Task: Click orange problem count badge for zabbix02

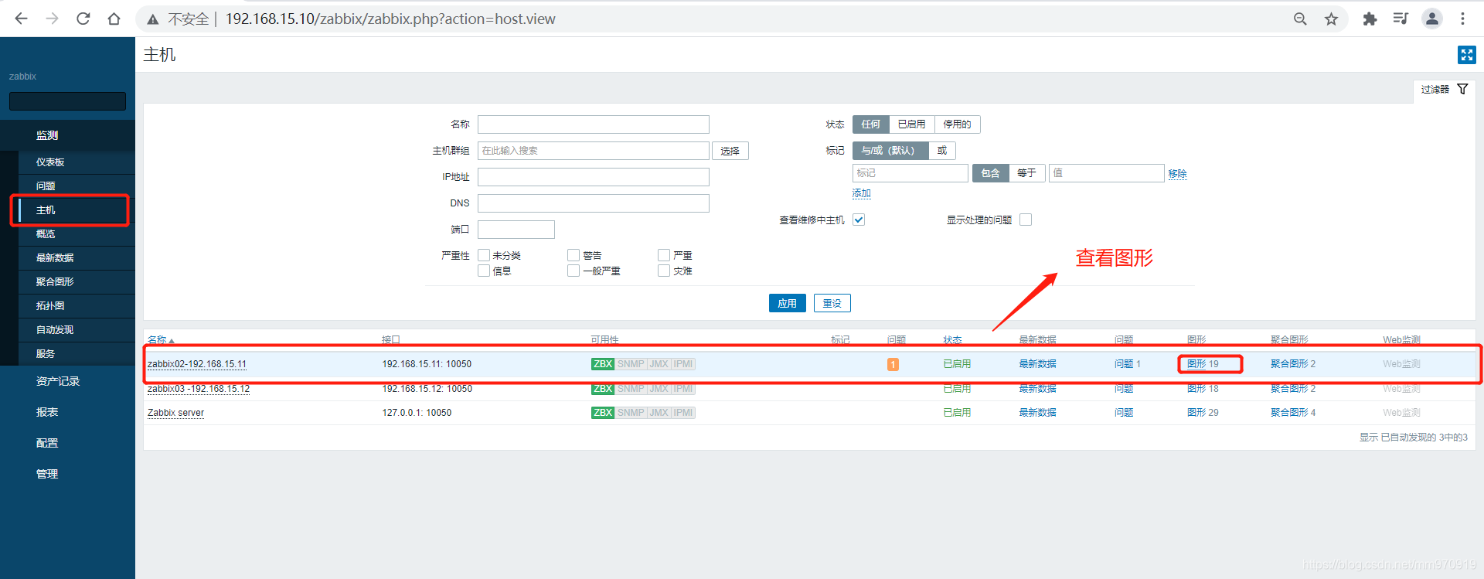Action: click(893, 364)
